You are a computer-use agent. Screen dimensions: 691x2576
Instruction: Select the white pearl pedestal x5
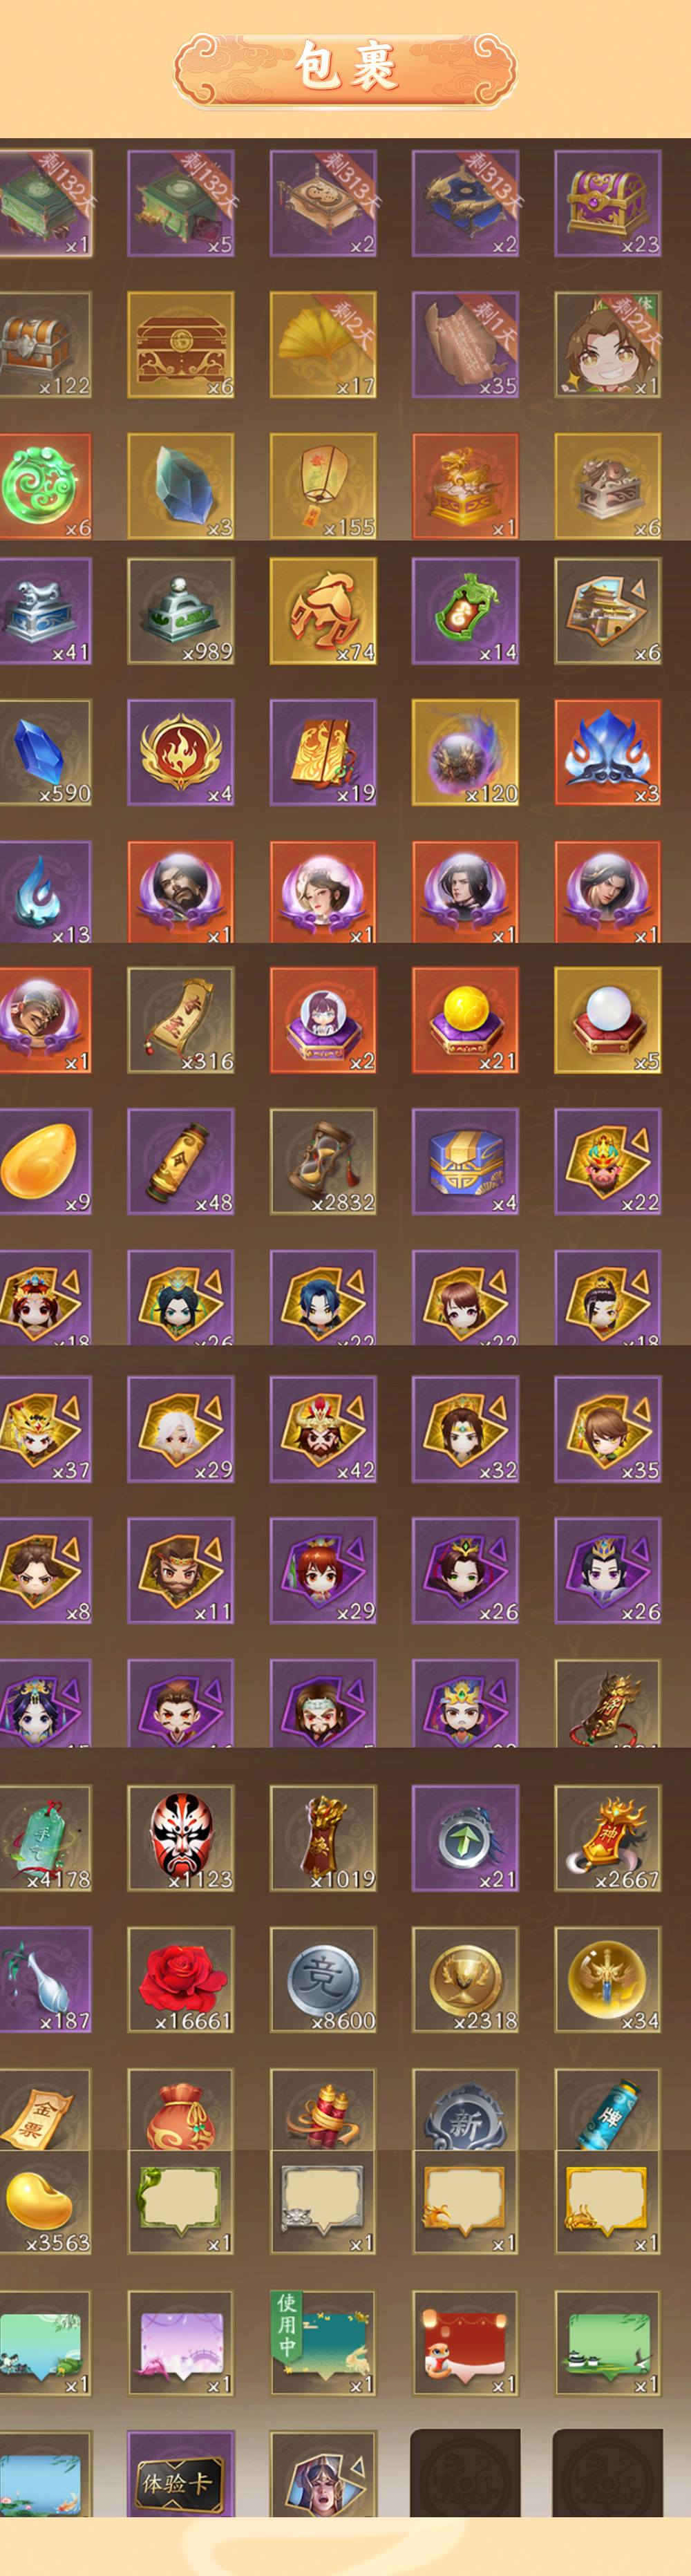click(608, 1020)
